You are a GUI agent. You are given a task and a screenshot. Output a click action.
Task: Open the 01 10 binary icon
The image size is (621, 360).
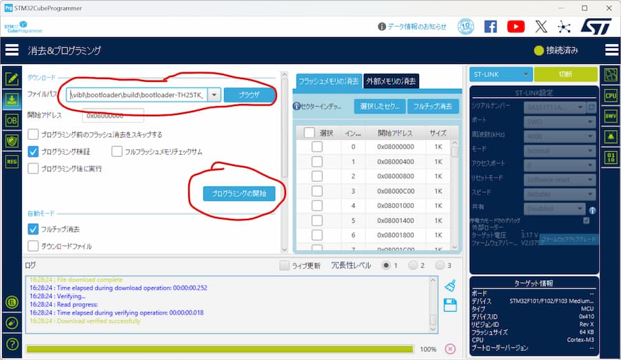(610, 158)
